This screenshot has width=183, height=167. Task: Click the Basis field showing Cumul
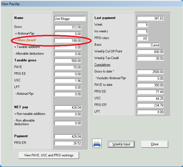[148, 45]
